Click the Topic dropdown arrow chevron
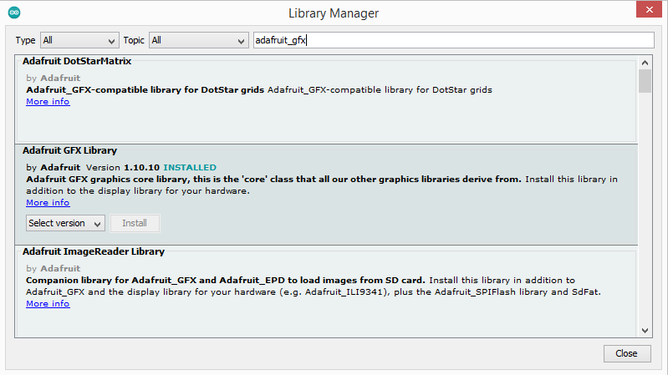Image resolution: width=668 pixels, height=375 pixels. [241, 41]
